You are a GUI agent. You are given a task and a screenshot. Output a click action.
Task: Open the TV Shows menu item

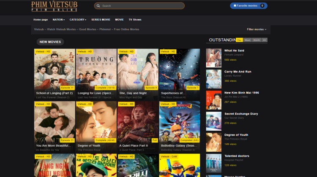click(x=135, y=19)
